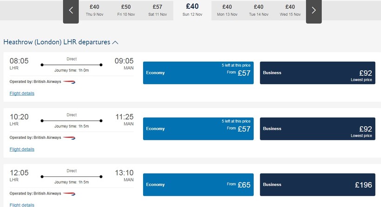Choose Business £92 on 10:20 flight

[317, 129]
